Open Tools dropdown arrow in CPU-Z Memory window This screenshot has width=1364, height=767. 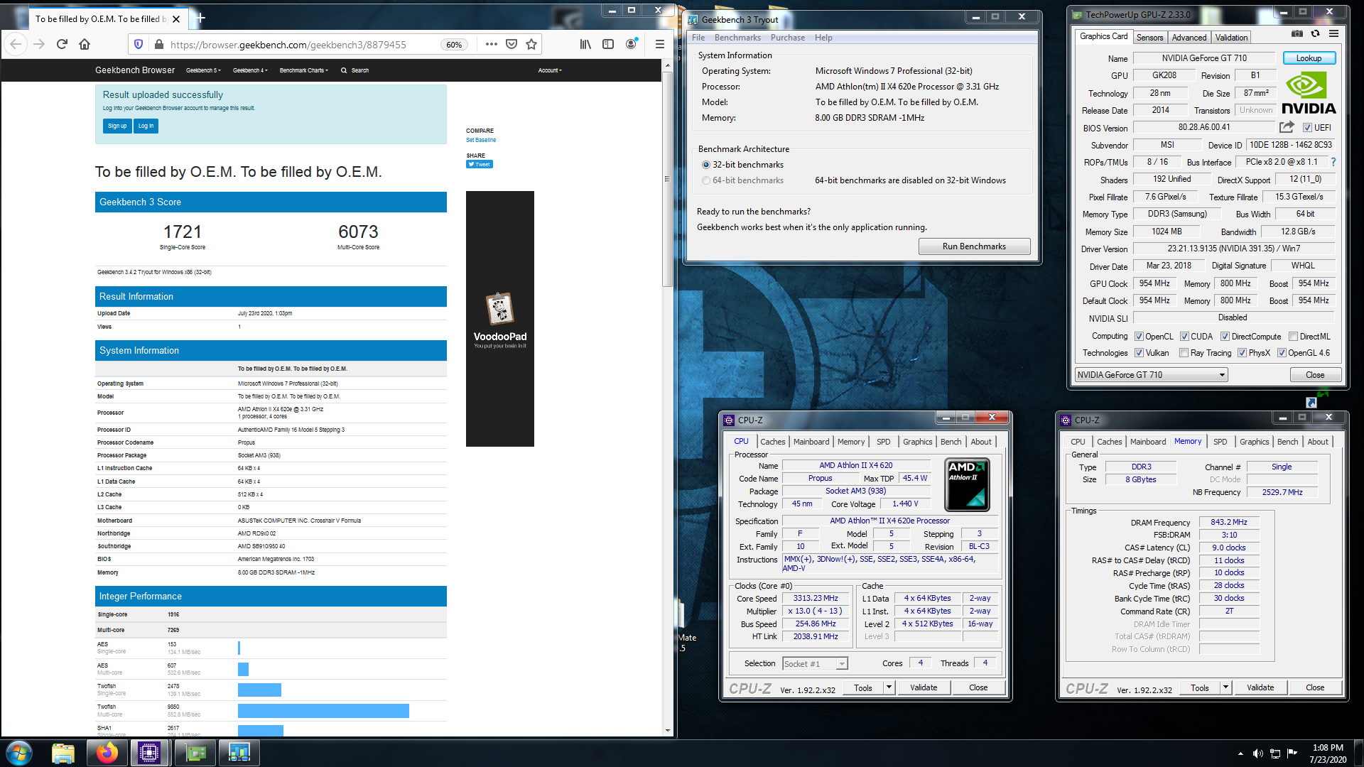[1225, 687]
